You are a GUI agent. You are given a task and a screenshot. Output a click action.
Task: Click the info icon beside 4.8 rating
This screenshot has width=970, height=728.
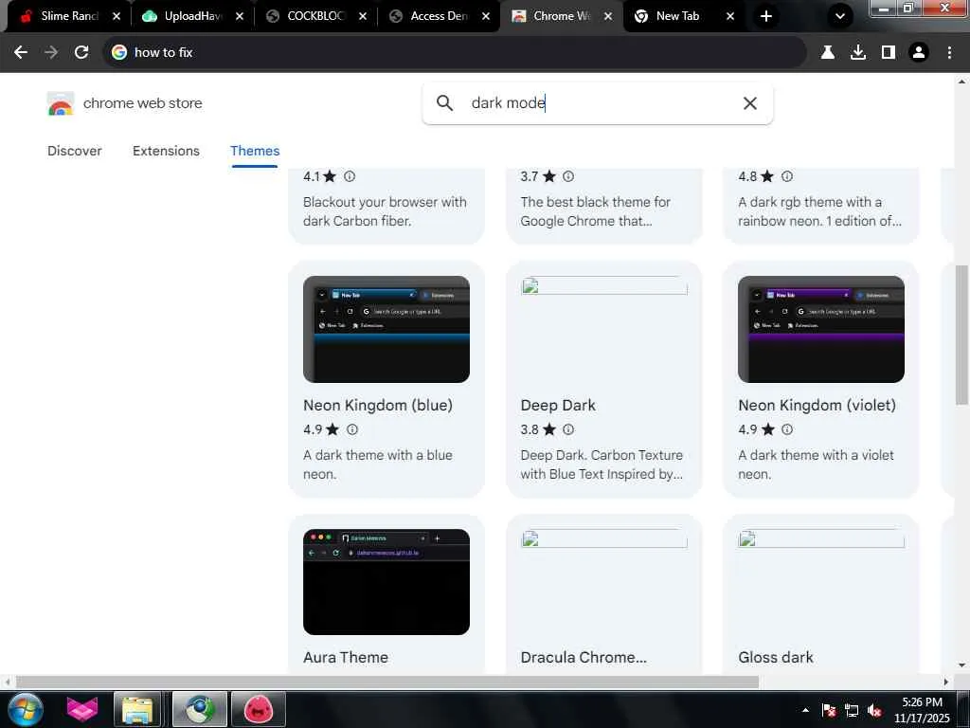pyautogui.click(x=786, y=176)
